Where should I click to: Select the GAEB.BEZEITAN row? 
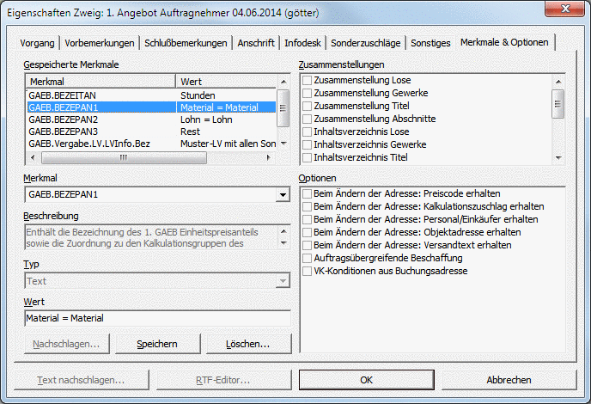pyautogui.click(x=151, y=95)
